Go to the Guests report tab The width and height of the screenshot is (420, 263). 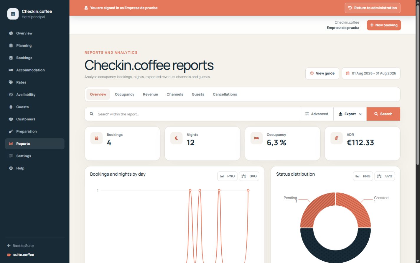198,94
